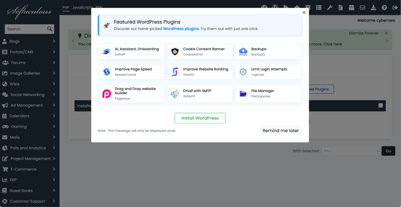Expand the ERP category chevron
Image resolution: width=401 pixels, height=207 pixels.
(x=54, y=180)
